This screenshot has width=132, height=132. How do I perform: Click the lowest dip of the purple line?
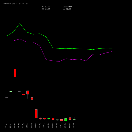[x=59, y=62]
